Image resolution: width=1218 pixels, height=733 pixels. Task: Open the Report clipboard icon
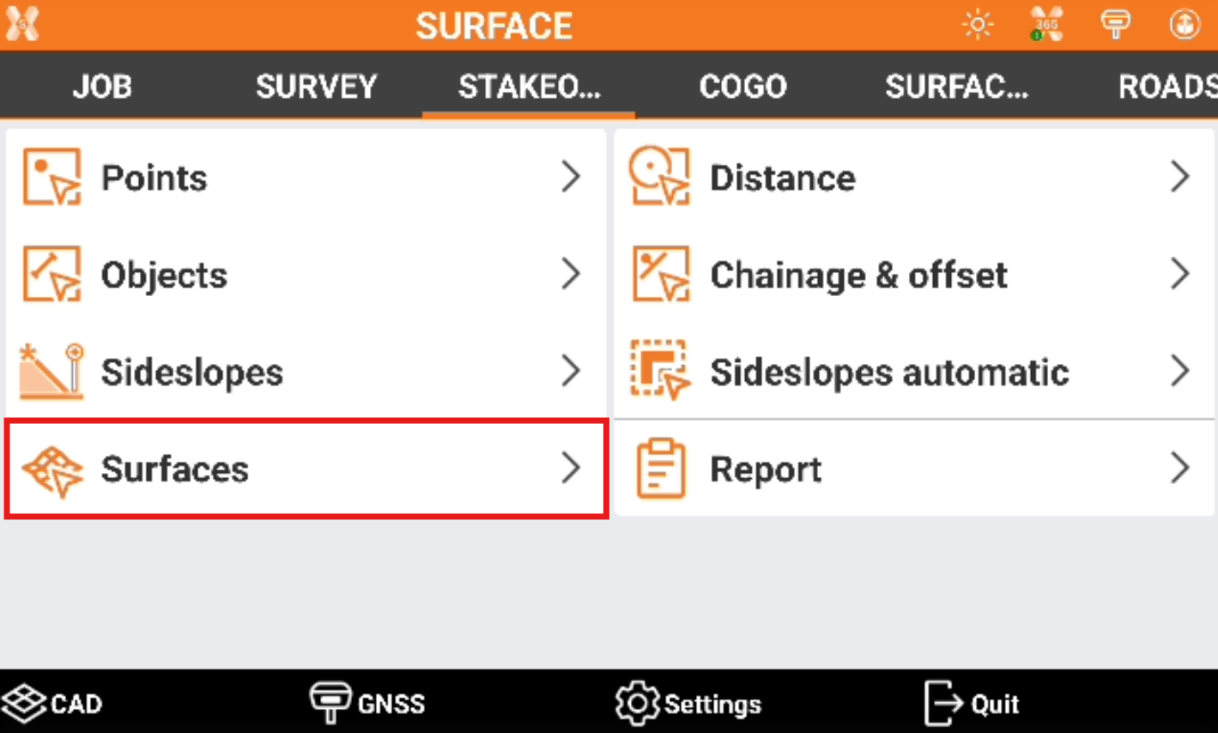point(659,469)
